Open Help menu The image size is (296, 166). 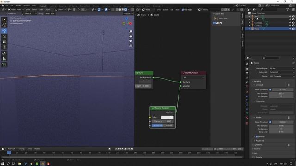click(34, 6)
